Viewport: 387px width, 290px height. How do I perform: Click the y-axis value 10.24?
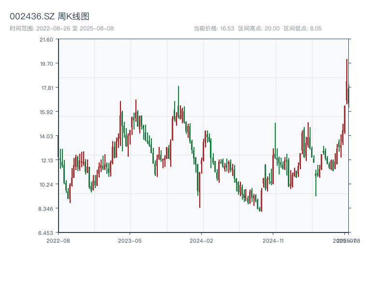point(46,185)
